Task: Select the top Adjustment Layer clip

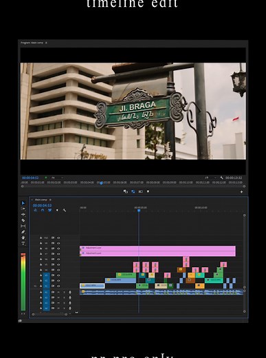Action: tap(157, 249)
